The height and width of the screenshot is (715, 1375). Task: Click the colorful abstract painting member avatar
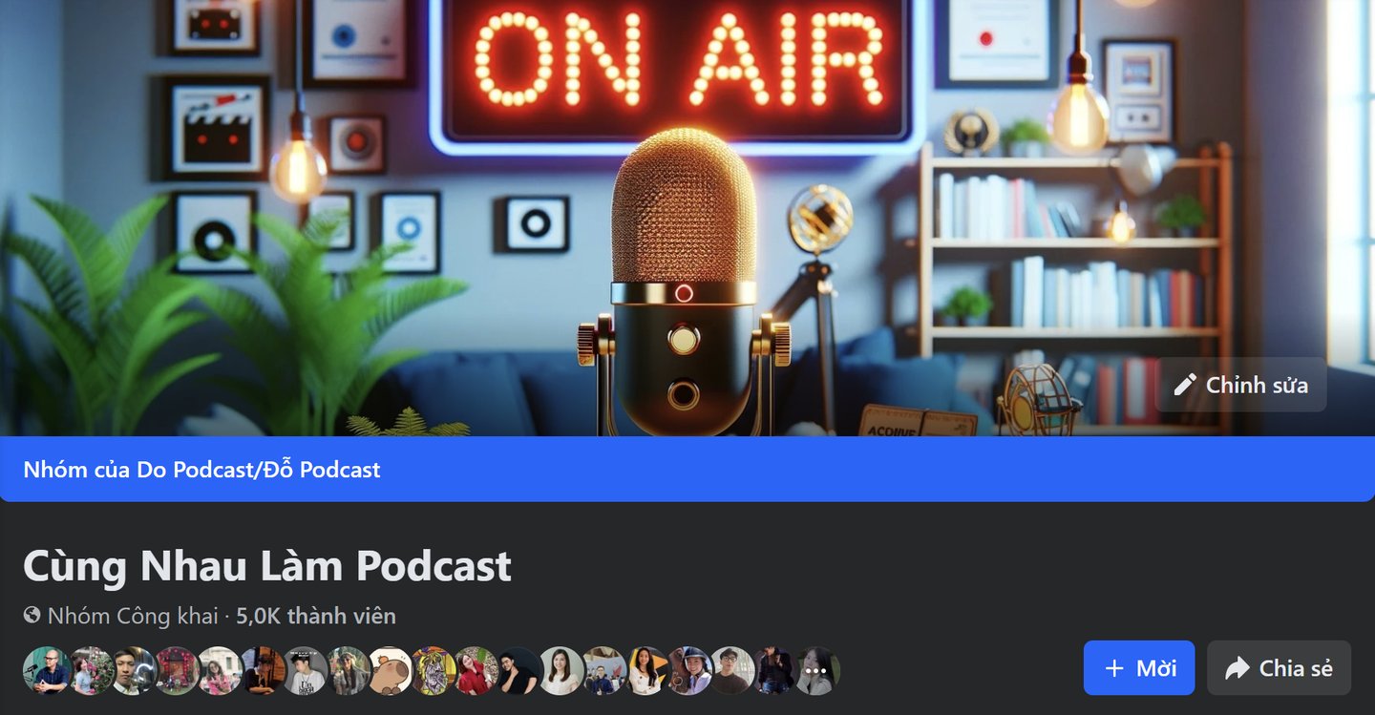click(x=434, y=670)
